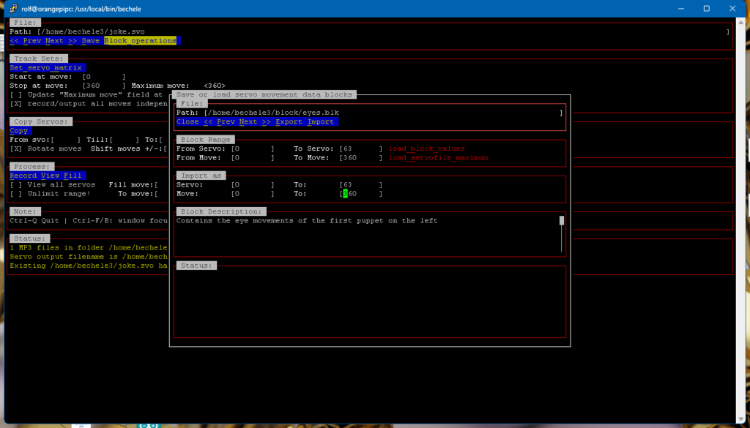Click Record in the Process panel
This screenshot has width=750, height=428.
pos(24,176)
